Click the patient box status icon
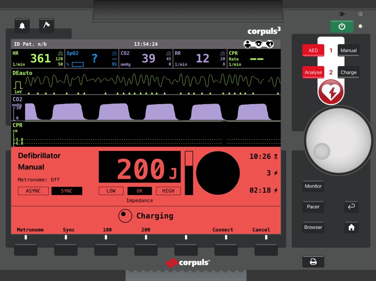 pyautogui.click(x=248, y=44)
